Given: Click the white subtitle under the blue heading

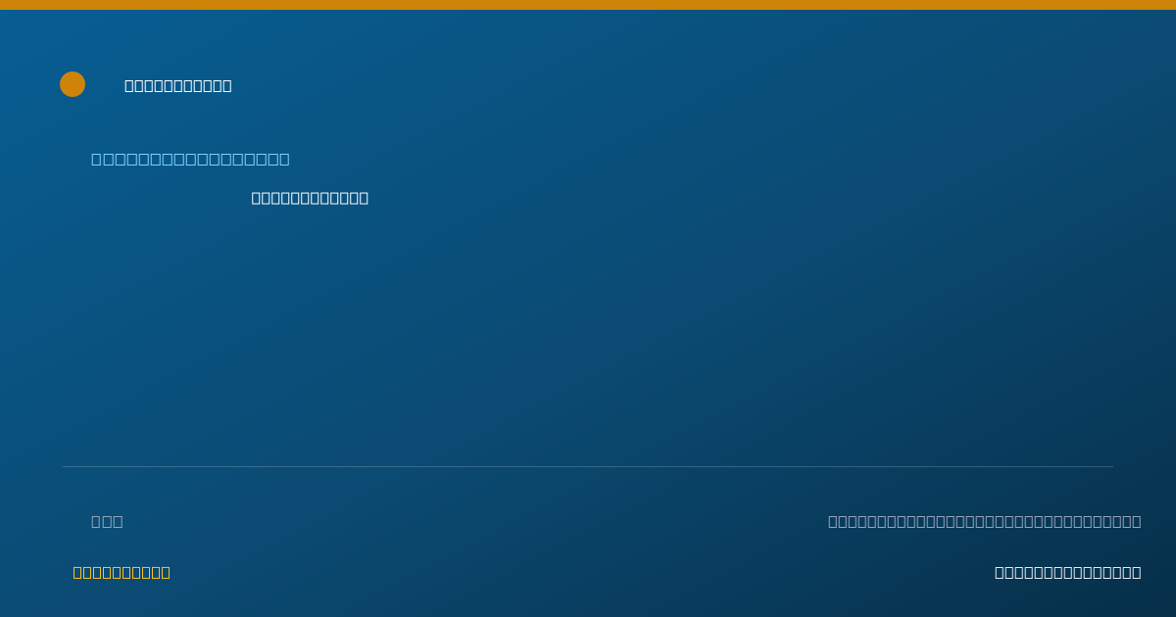Looking at the screenshot, I should 310,198.
